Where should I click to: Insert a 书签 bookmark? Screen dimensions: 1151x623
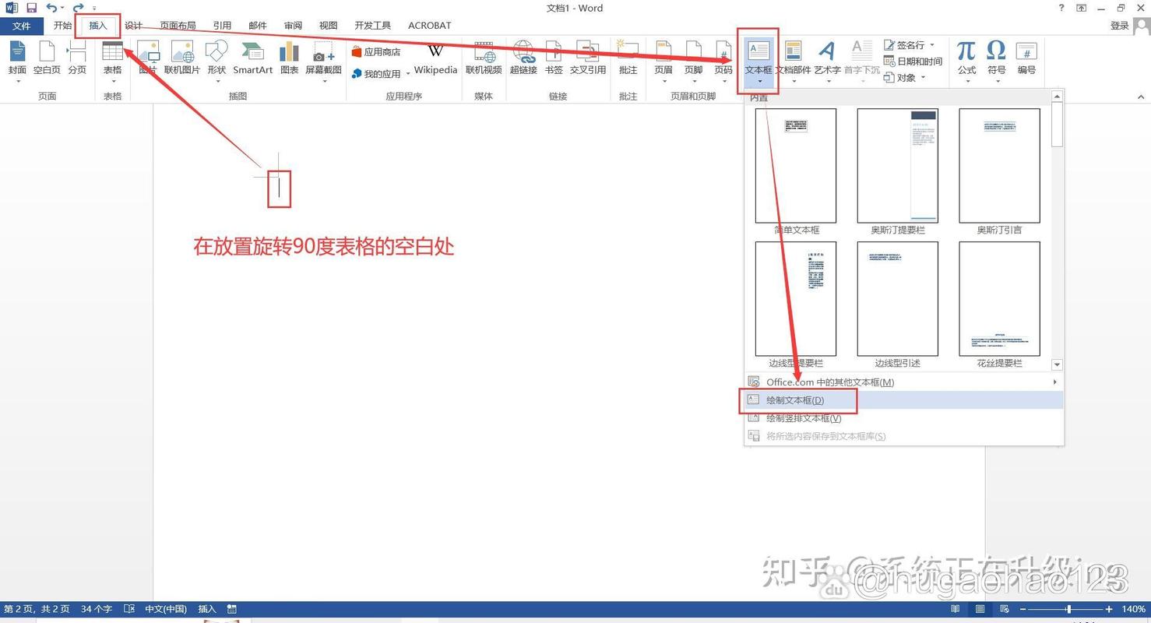(x=554, y=58)
